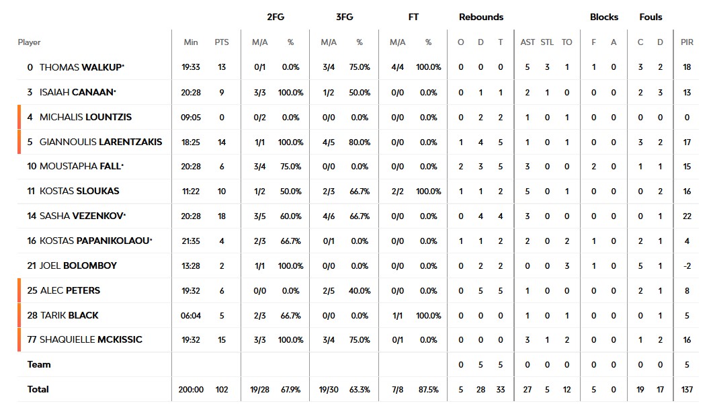Open Joel Bolomboy's player link
Screen dimensions: 713x418
pyautogui.click(x=77, y=265)
